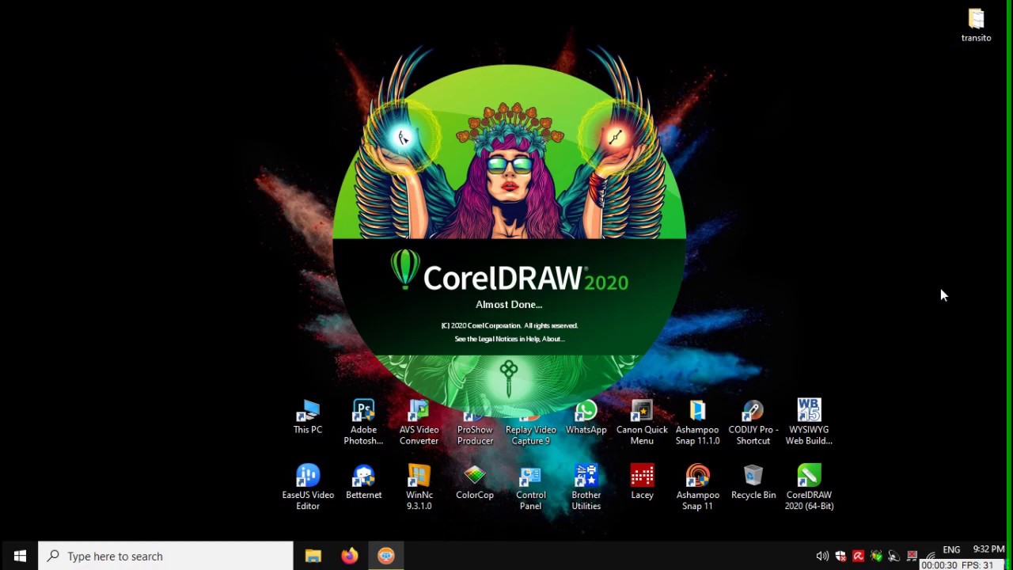Select the Ashampoo Snap 11 icon

tap(697, 487)
